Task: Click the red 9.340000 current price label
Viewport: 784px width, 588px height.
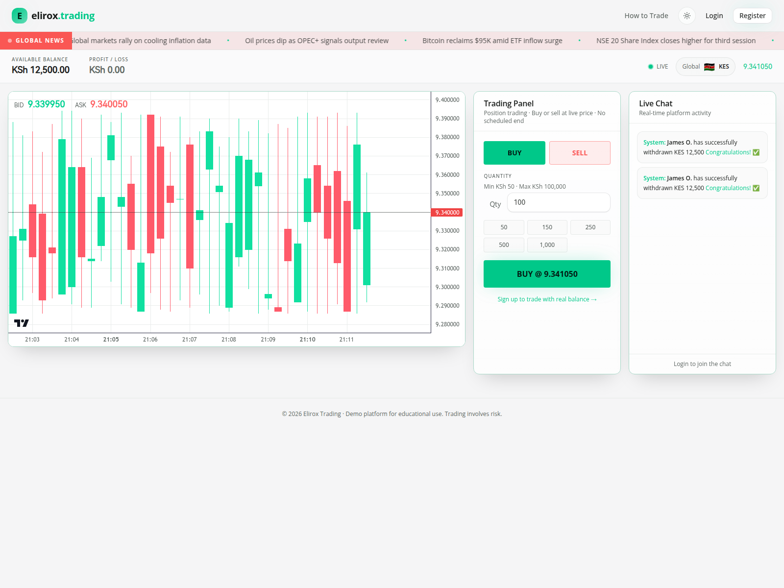Action: point(447,213)
